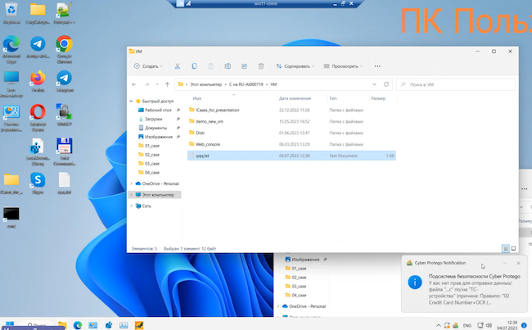This screenshot has width=532, height=330.
Task: Collapse the Быстрый доступ tree node
Action: click(131, 102)
